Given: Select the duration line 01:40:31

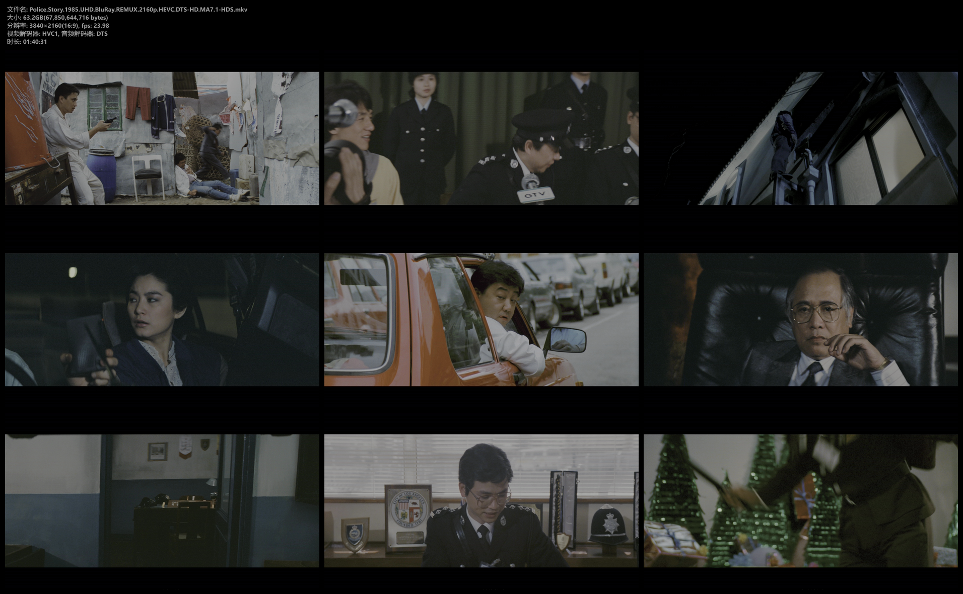Looking at the screenshot, I should point(27,42).
